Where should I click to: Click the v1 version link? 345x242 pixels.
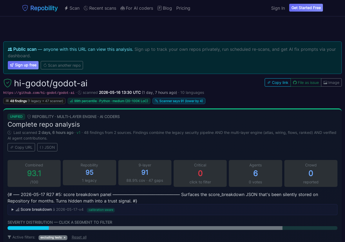(x=78, y=133)
